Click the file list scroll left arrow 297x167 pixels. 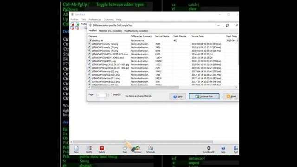coord(89,87)
